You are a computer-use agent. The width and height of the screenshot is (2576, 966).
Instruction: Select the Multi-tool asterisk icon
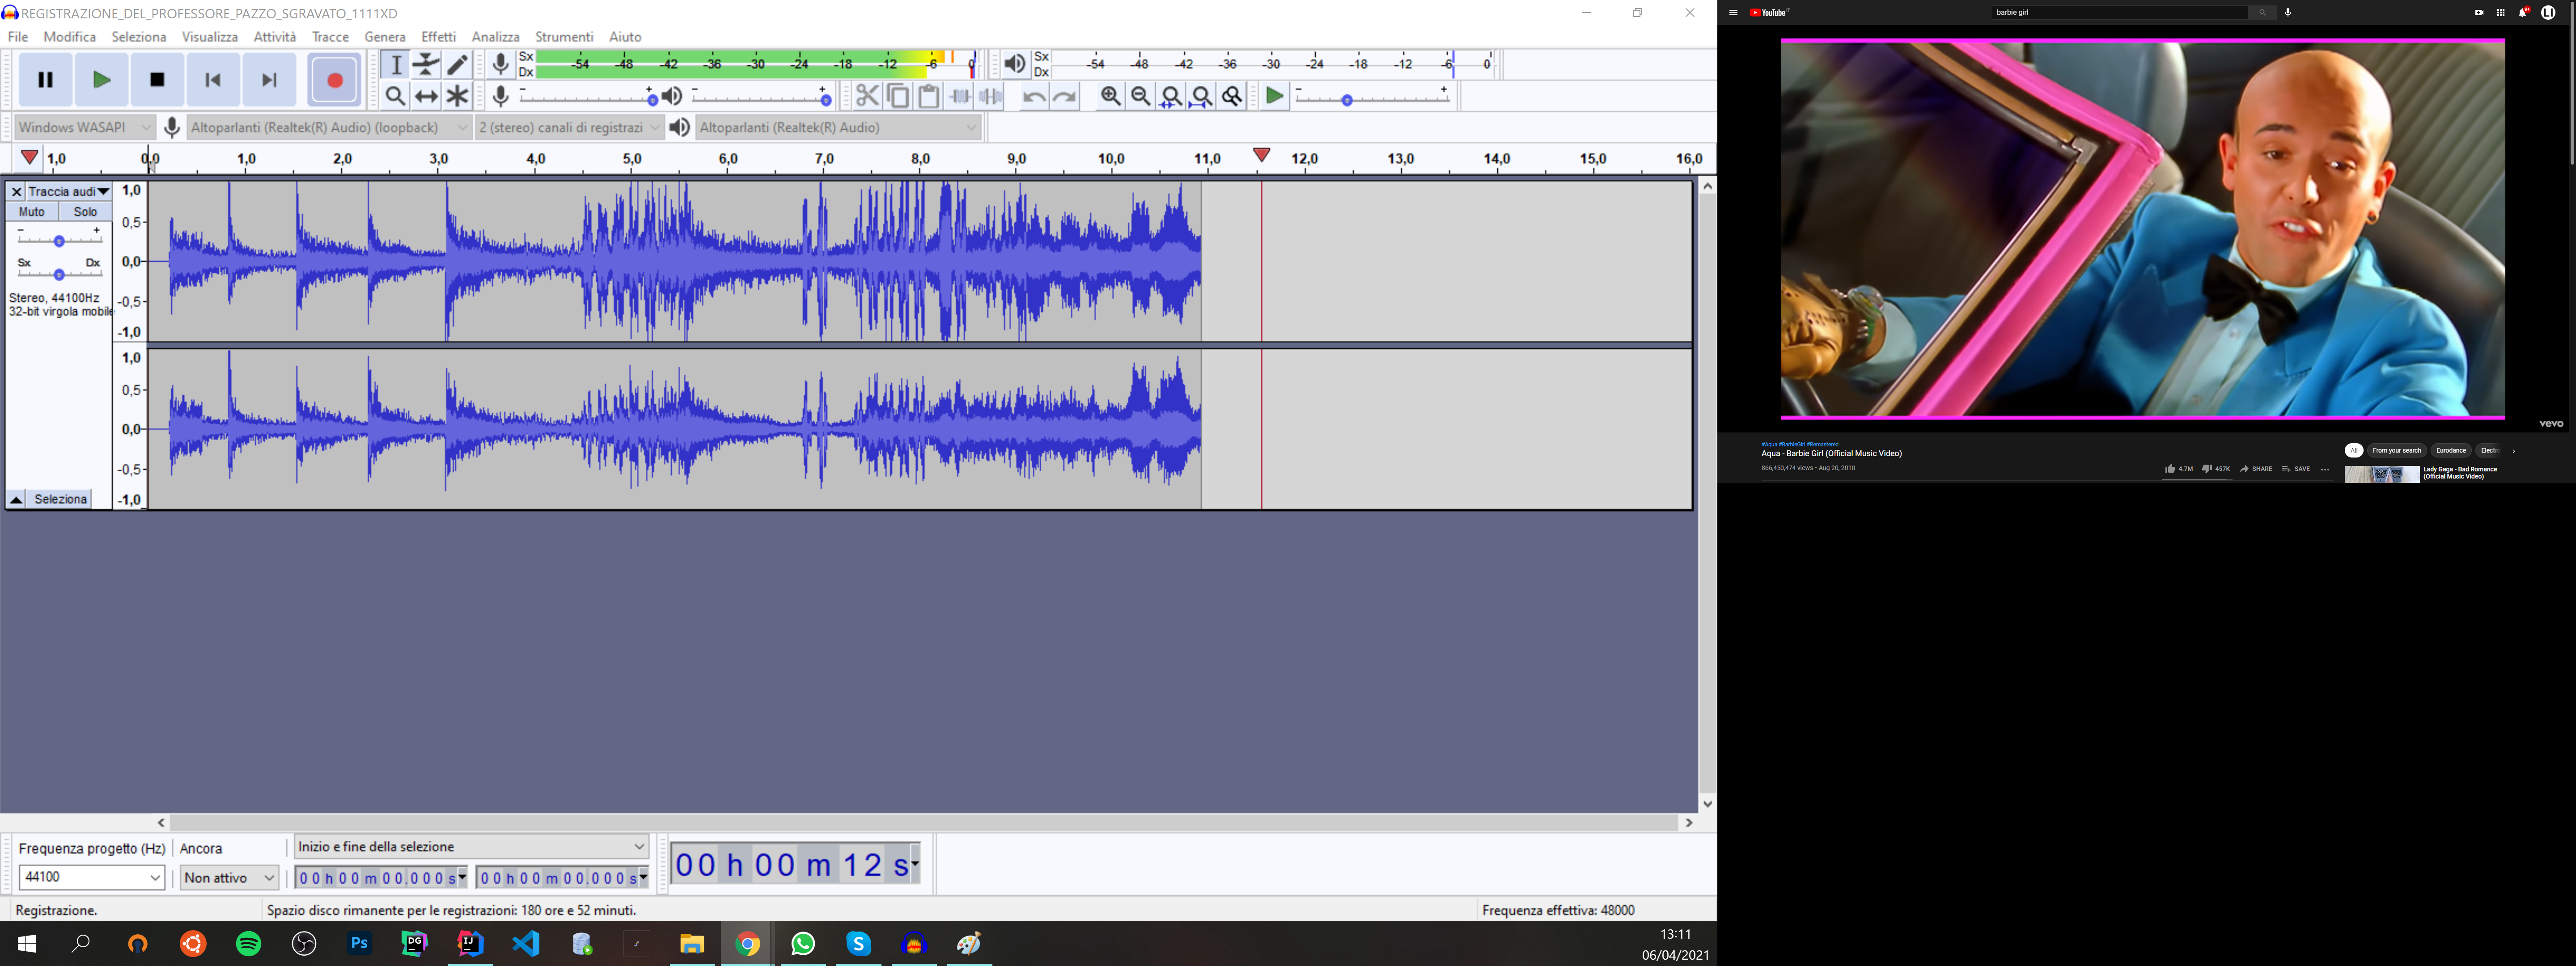(458, 96)
